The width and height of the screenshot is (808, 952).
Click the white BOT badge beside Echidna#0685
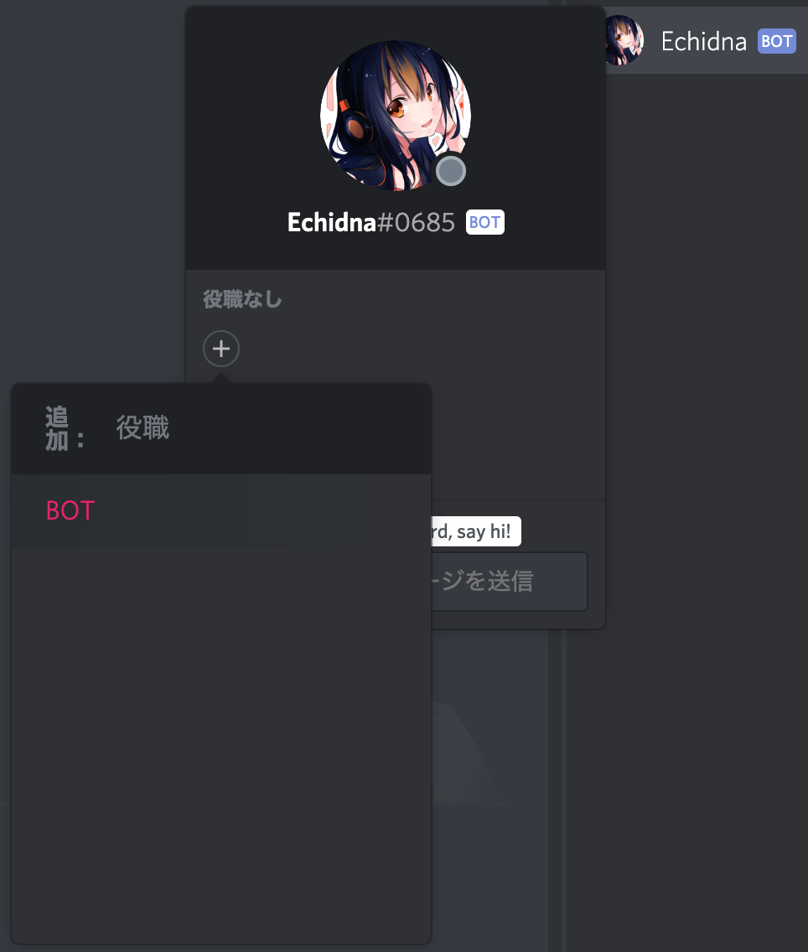click(485, 222)
